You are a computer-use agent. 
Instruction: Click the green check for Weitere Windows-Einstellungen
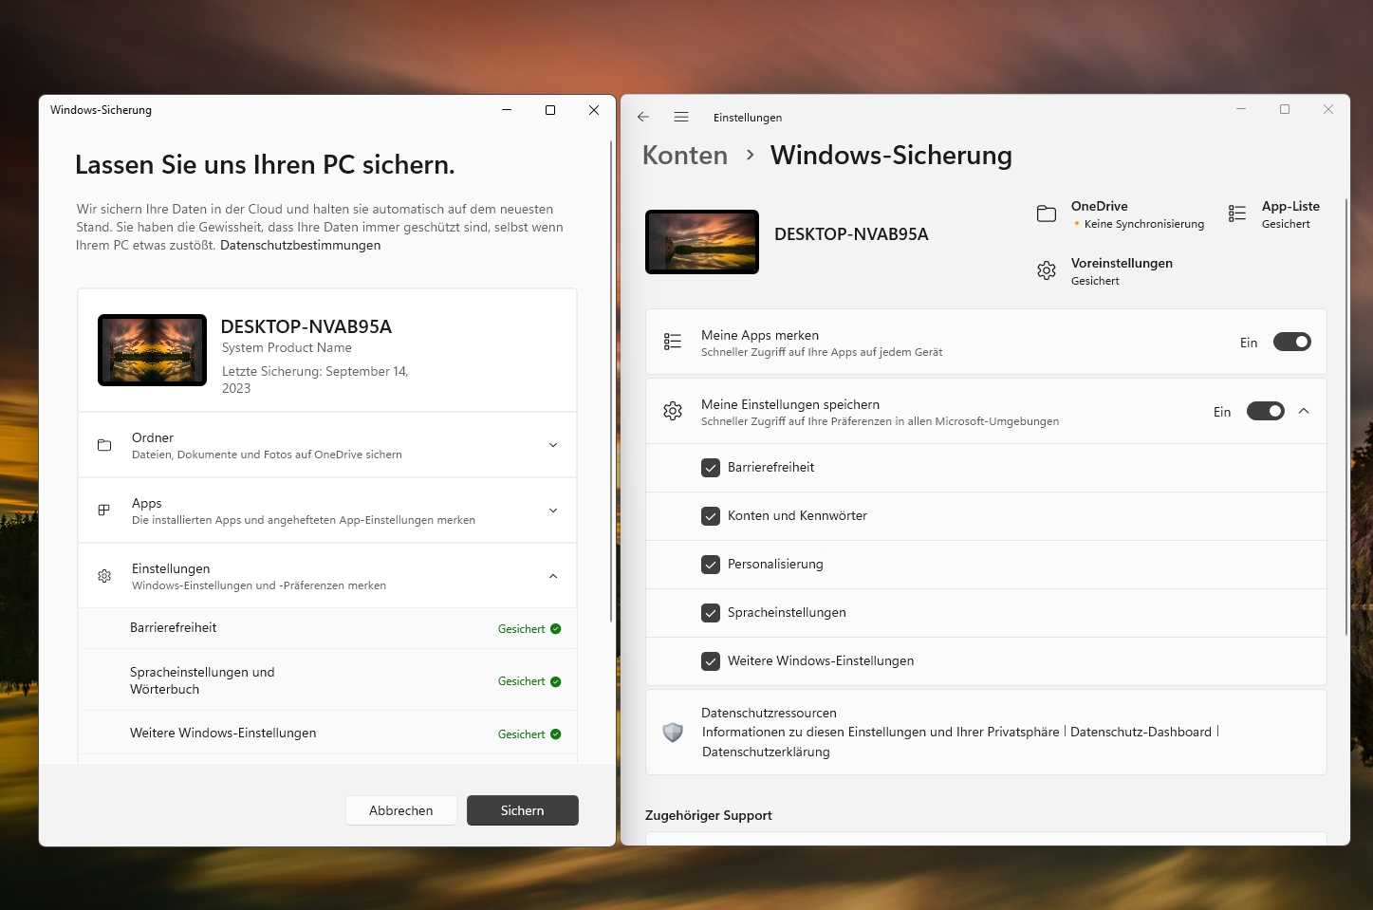click(556, 734)
